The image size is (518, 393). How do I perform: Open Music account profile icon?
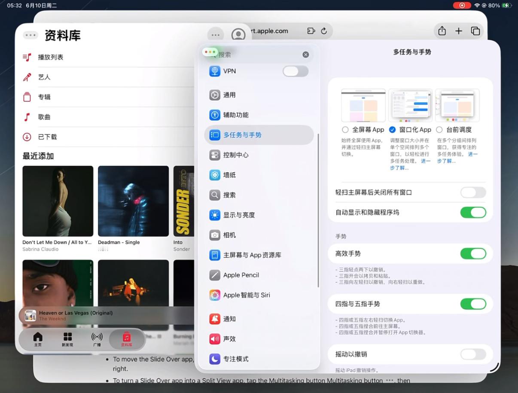point(238,35)
